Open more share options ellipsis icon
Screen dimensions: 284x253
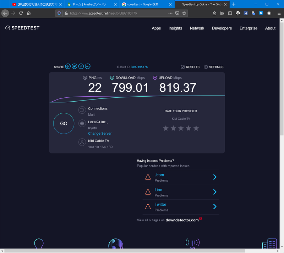pyautogui.click(x=88, y=66)
